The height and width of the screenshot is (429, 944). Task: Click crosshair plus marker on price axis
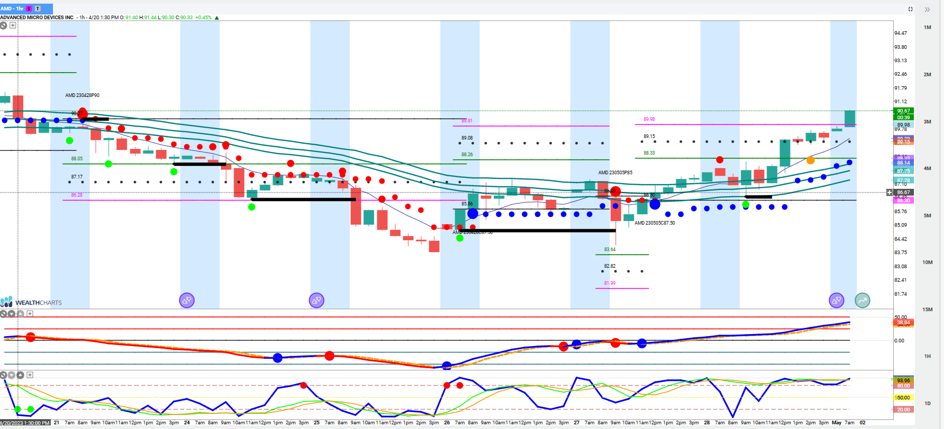890,192
